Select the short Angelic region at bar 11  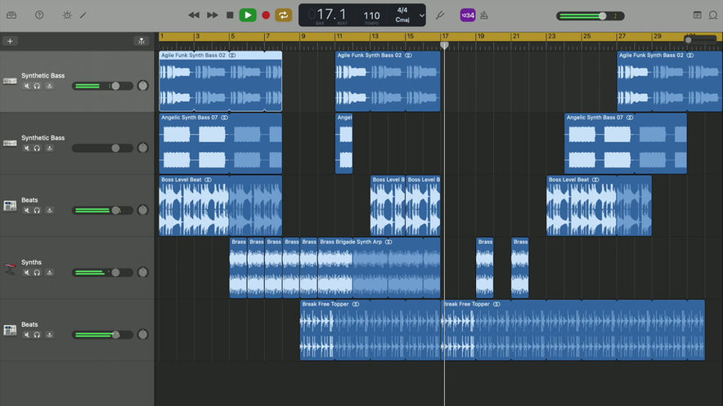point(344,143)
